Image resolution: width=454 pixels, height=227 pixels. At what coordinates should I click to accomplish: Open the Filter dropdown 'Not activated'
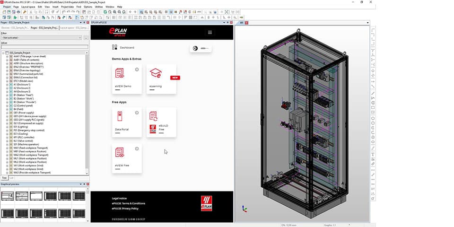click(41, 37)
